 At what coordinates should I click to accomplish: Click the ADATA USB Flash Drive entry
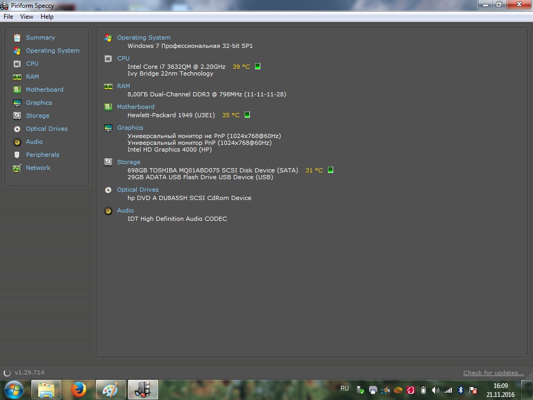point(200,177)
